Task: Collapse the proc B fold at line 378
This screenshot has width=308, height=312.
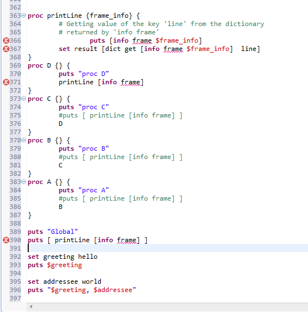Action: pos(24,140)
